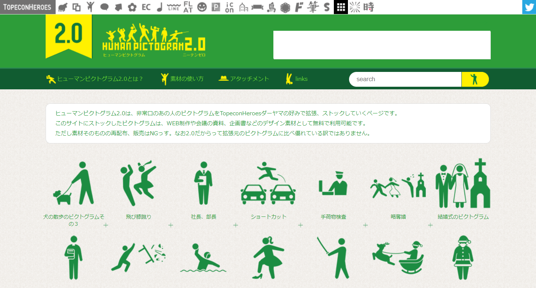Open 'ヒューマンピクトグラム2.0とは？' menu item
This screenshot has height=288, width=536.
[95, 79]
